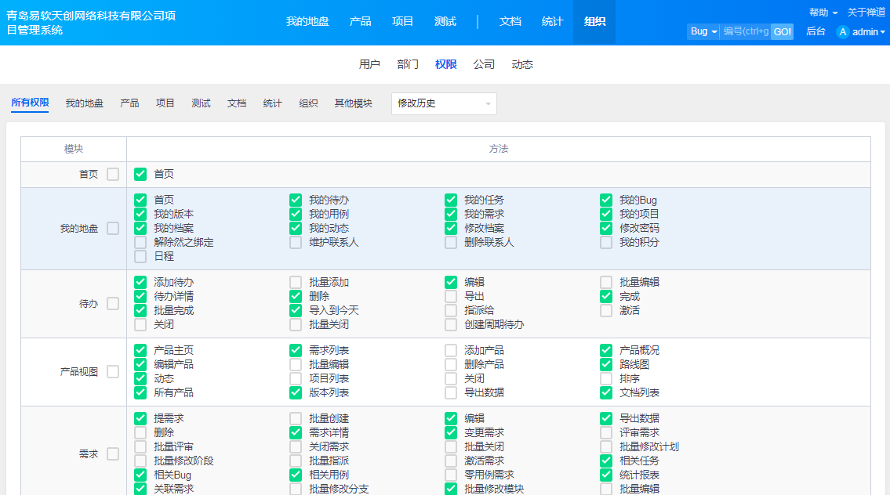Toggle the 产品视图 module select-all checkbox

(113, 371)
